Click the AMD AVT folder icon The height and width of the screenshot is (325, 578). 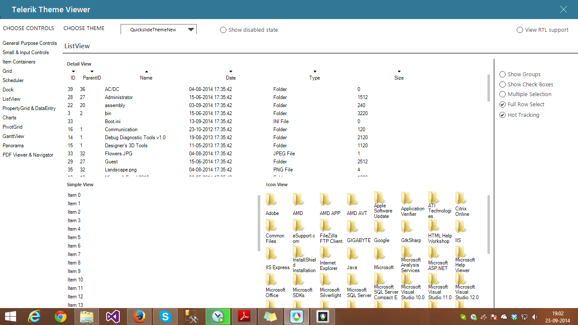(x=352, y=199)
